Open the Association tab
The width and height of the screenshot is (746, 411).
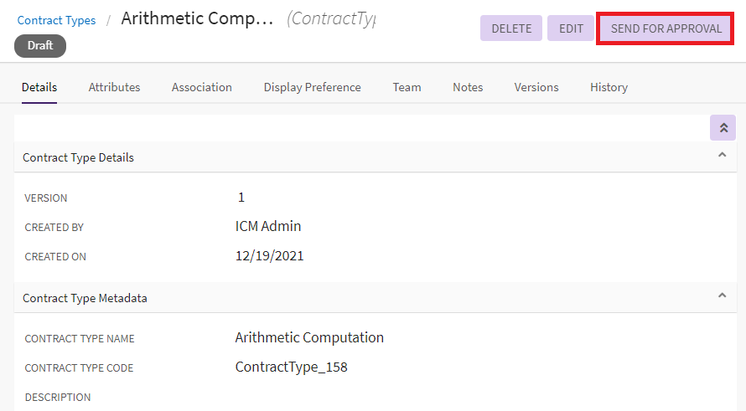201,87
